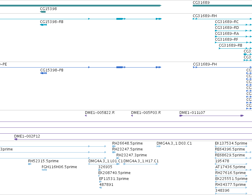Open the RH27616.5prime EST
This screenshot has height=195, width=252.
pos(230,173)
